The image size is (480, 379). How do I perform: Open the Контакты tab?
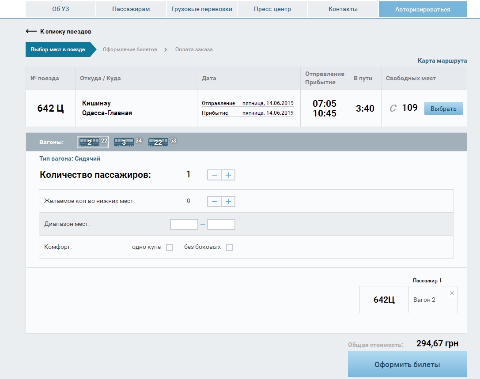(x=343, y=9)
